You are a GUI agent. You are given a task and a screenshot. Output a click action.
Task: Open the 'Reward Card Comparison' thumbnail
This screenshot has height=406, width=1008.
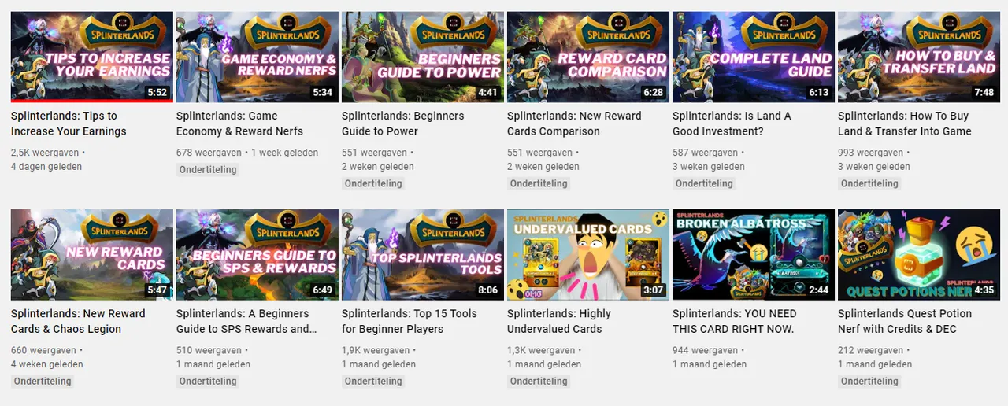(x=588, y=57)
